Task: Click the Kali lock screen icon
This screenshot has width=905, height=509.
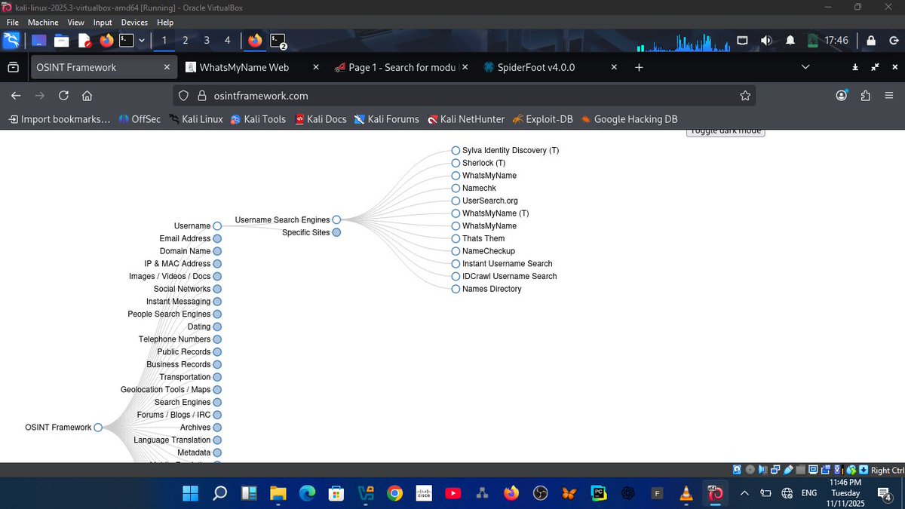Action: (871, 40)
